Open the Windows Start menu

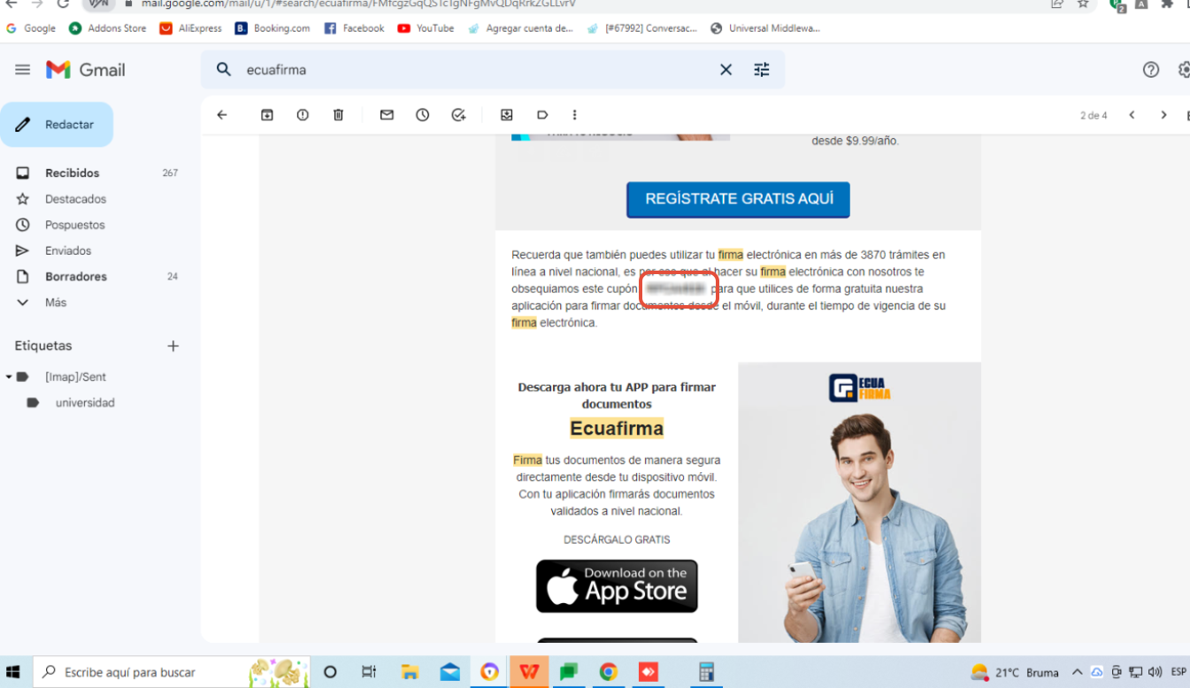[x=13, y=672]
